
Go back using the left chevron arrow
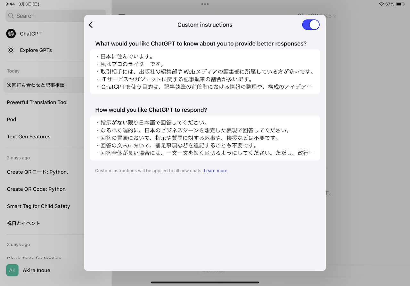point(91,25)
